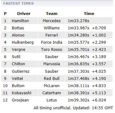This screenshot has width=115, height=113.
Task: Click the Williams team cell
Action: pos(52,28)
